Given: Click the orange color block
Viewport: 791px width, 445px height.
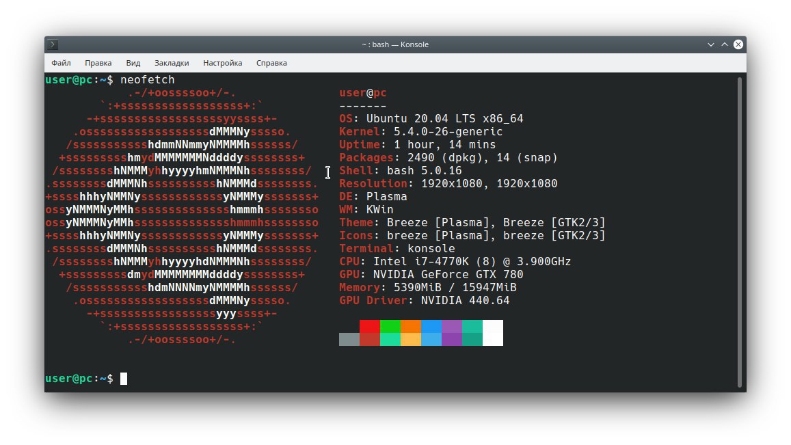Looking at the screenshot, I should 411,327.
